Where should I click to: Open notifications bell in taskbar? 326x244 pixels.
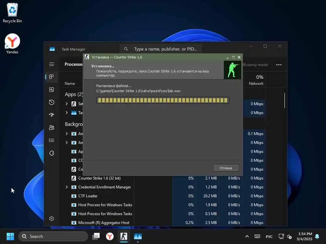click(317, 236)
